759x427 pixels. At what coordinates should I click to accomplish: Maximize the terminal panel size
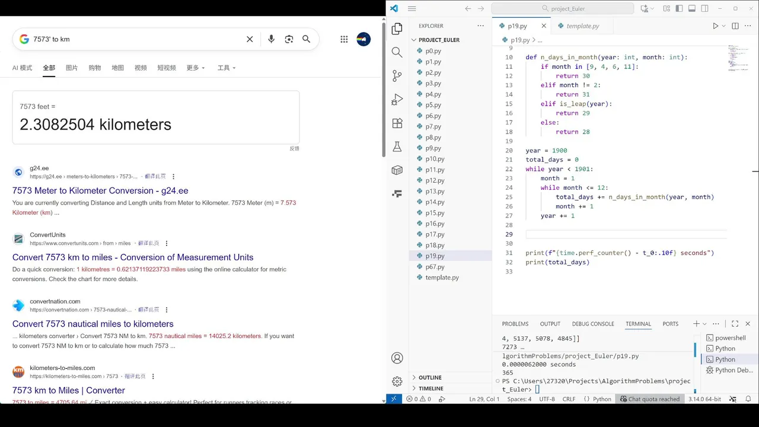click(735, 324)
